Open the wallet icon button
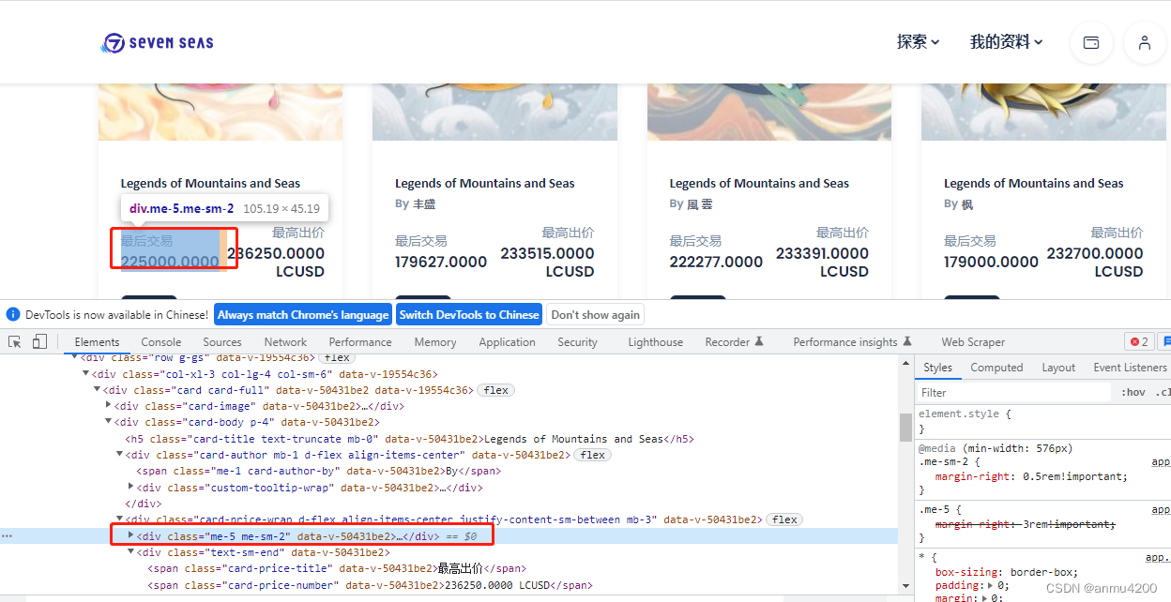The image size is (1171, 602). tap(1091, 42)
